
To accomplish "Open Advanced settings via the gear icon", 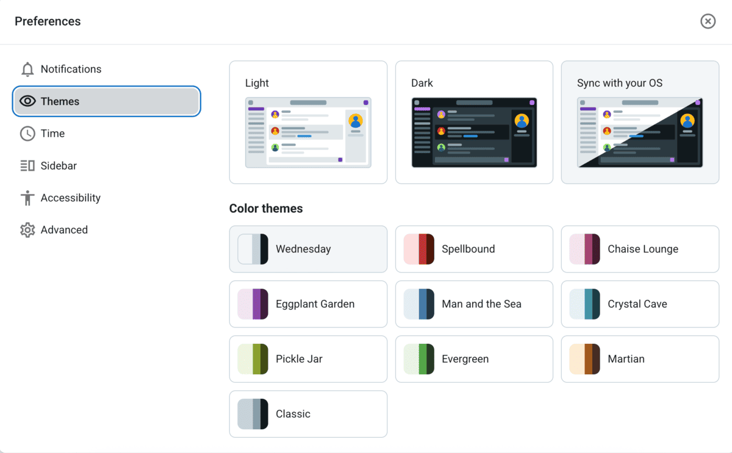I will [x=27, y=230].
